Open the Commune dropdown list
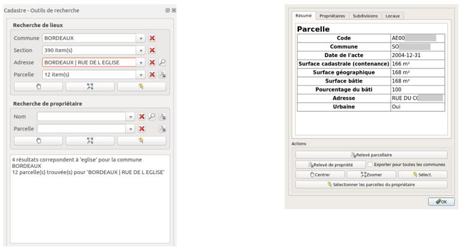 click(141, 38)
